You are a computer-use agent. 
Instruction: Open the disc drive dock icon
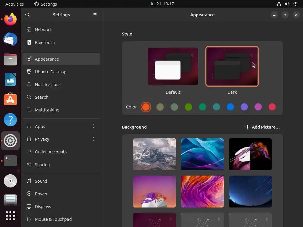[10, 181]
